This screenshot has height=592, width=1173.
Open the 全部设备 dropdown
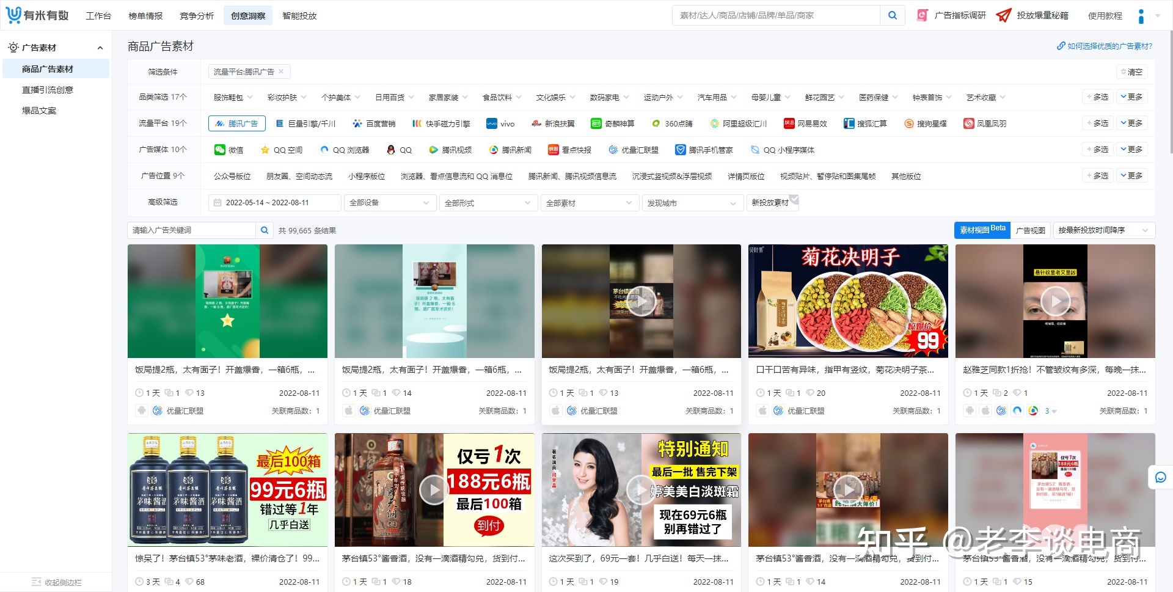tap(390, 203)
